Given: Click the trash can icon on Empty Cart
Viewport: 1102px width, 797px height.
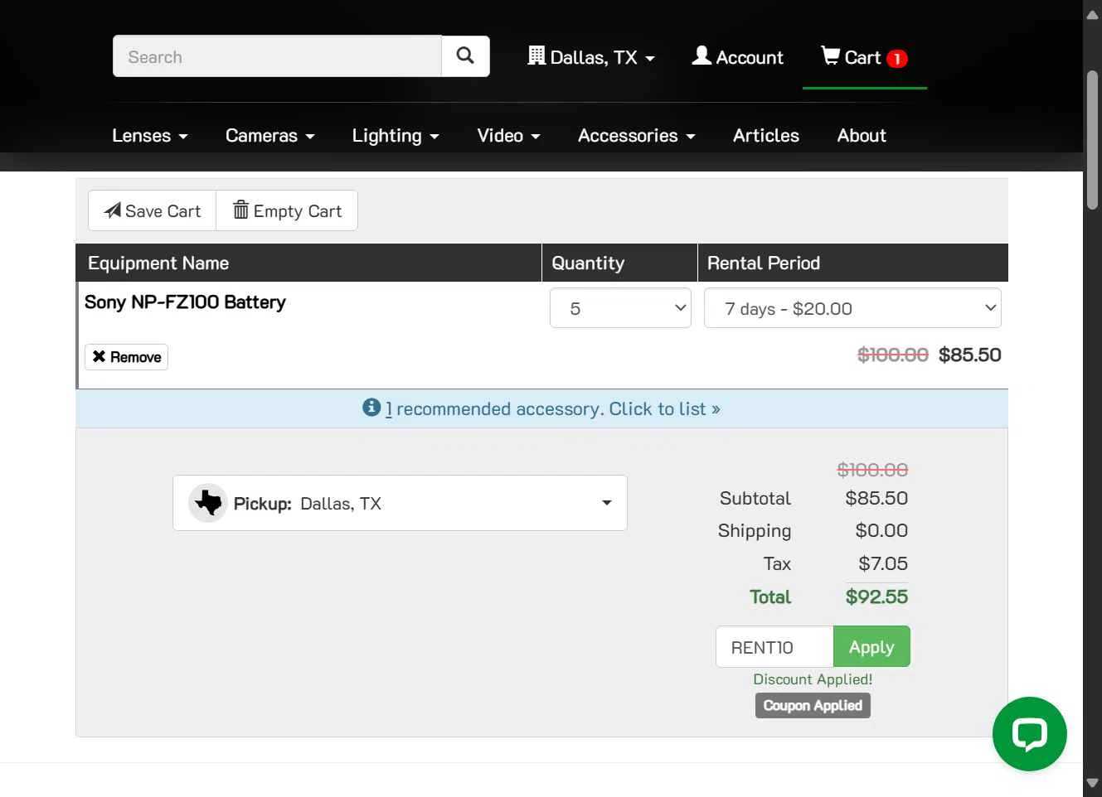Looking at the screenshot, I should tap(240, 210).
